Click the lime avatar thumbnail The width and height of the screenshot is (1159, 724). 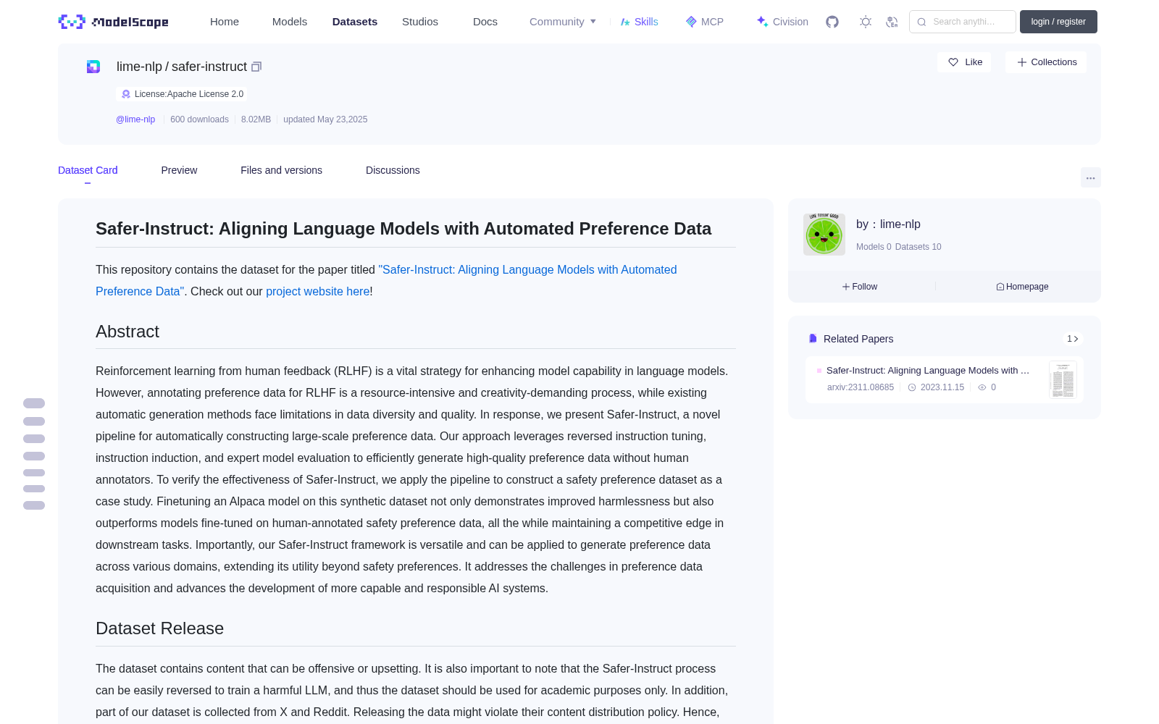tap(824, 235)
